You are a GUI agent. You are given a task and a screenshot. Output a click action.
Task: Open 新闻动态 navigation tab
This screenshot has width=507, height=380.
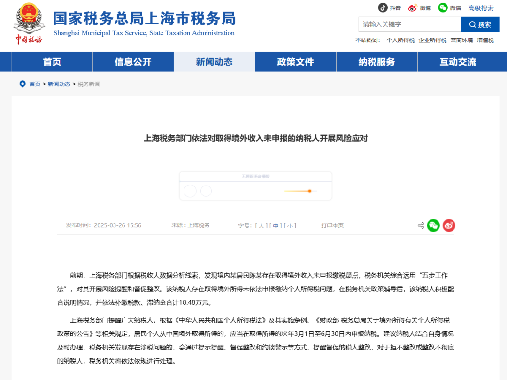point(215,62)
